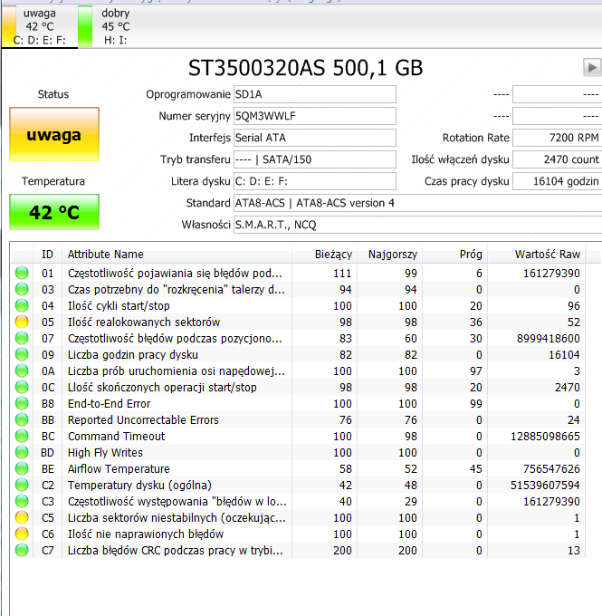Select the Ilość realokowanych sektorów text
Screen dimensions: 602x616
click(x=144, y=322)
